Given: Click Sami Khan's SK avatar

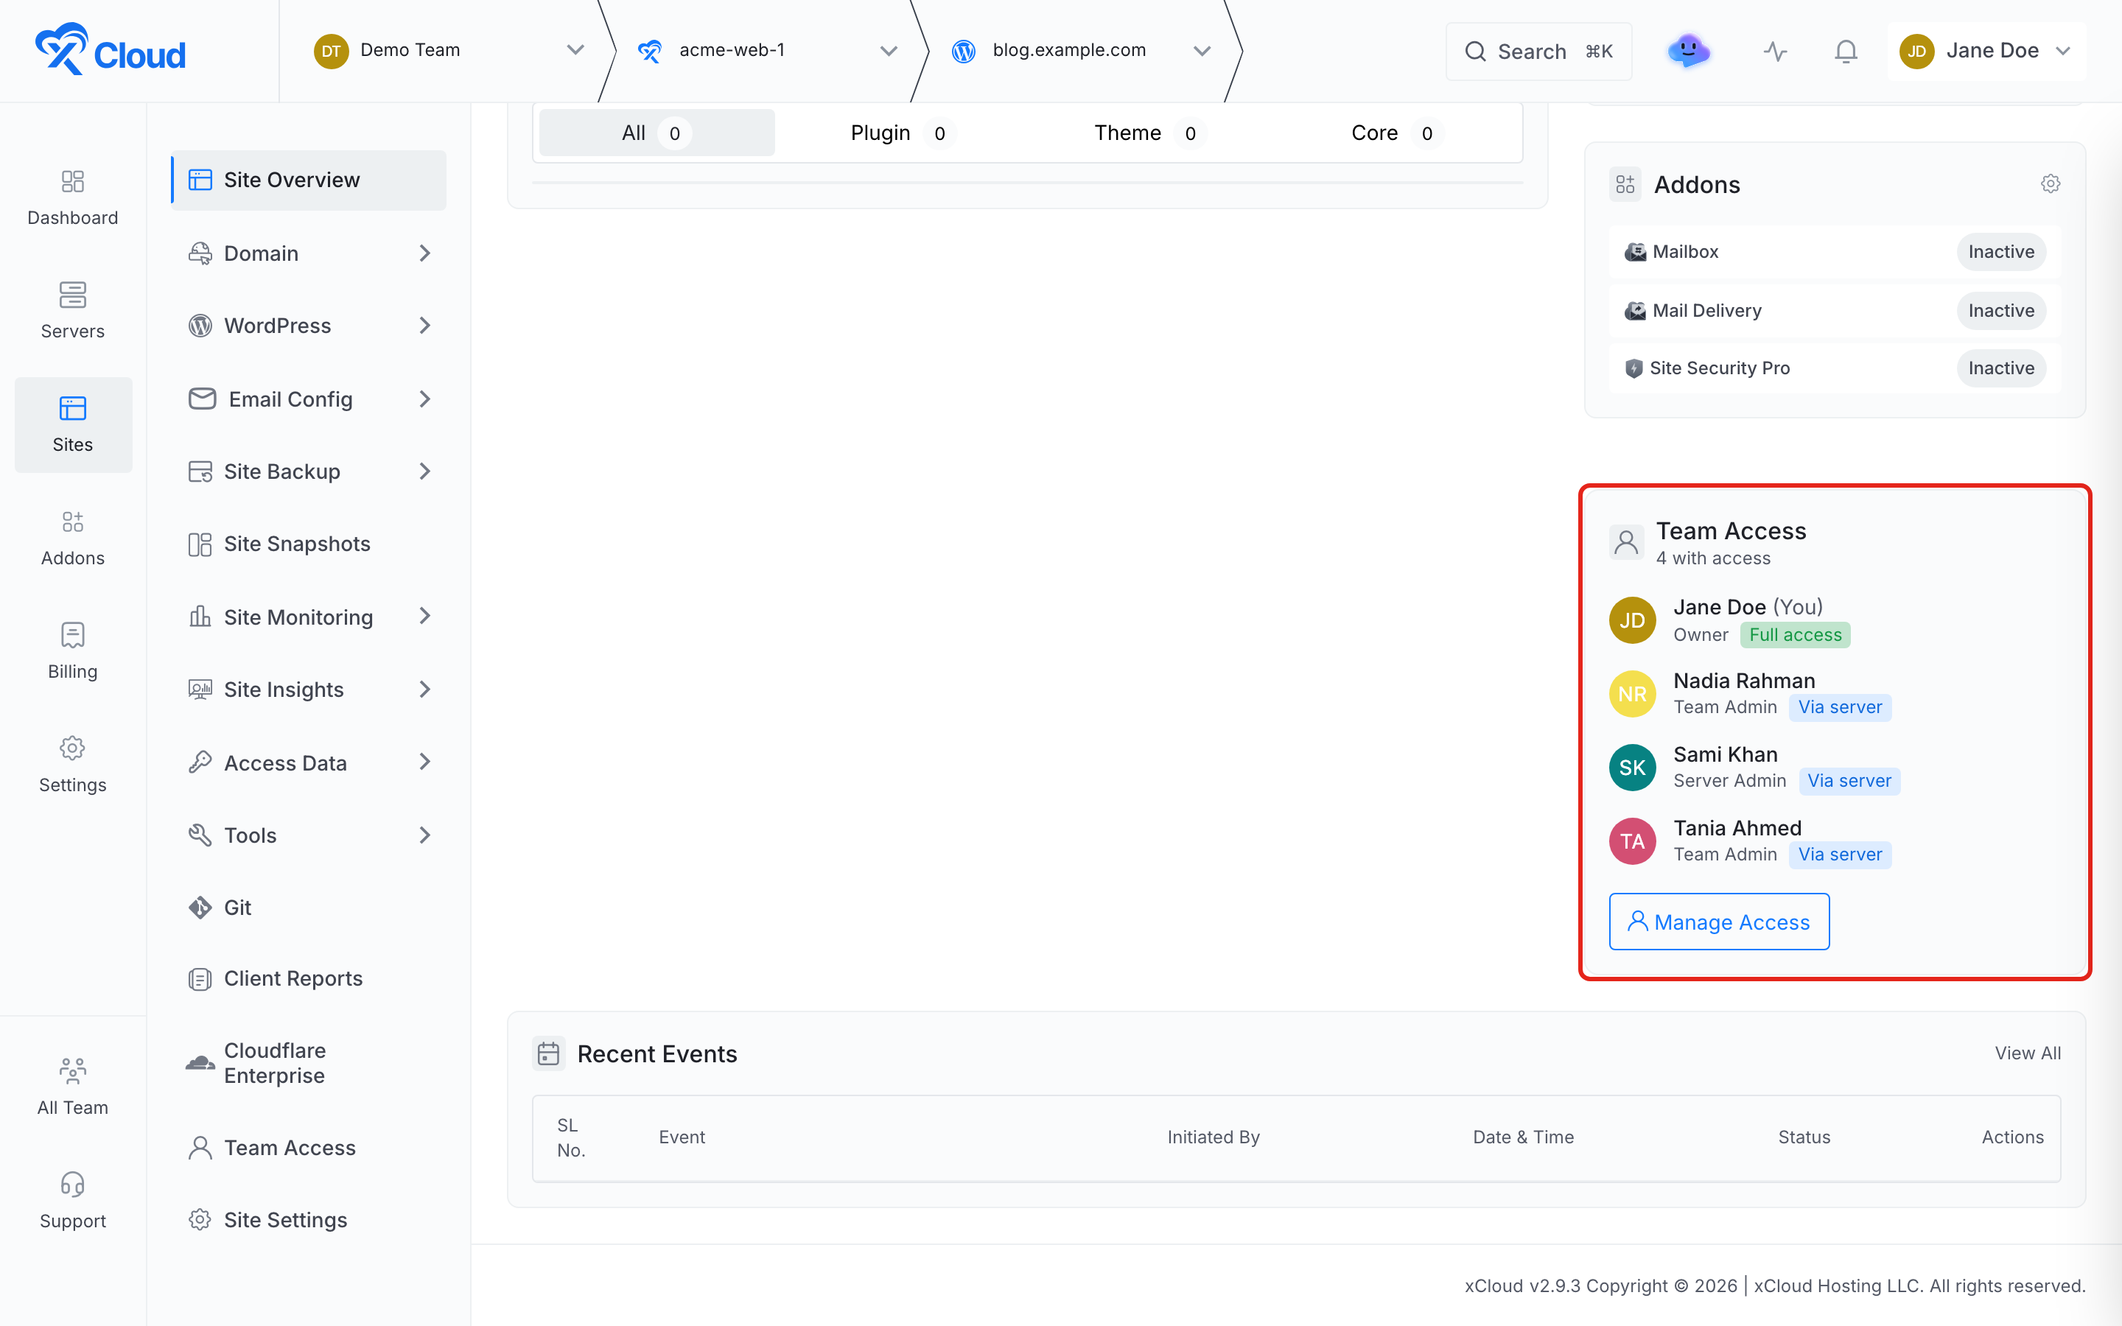Looking at the screenshot, I should [1632, 768].
